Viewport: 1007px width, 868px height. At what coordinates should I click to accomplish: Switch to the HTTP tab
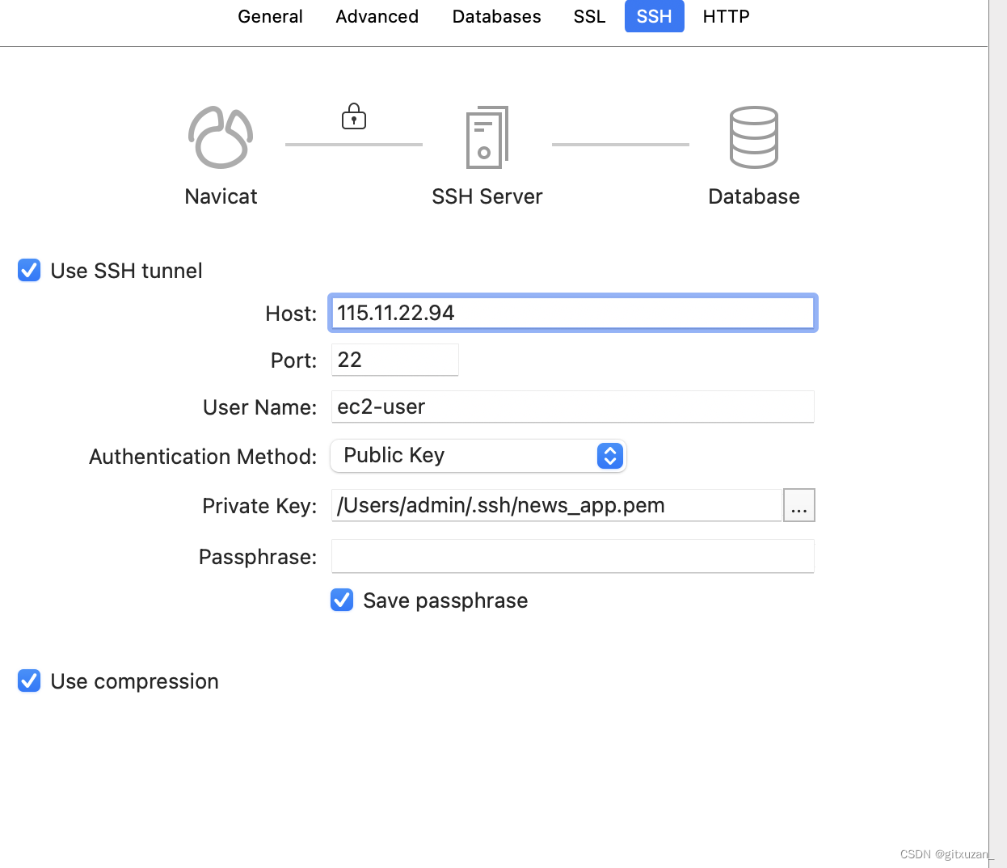point(727,16)
